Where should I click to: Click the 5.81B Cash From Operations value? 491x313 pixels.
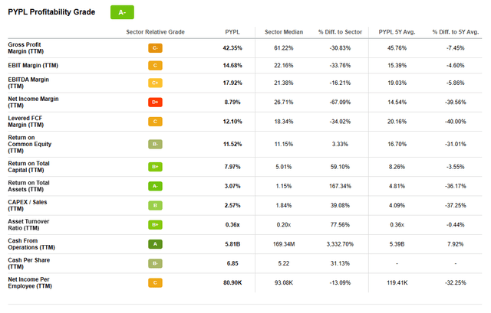click(232, 245)
